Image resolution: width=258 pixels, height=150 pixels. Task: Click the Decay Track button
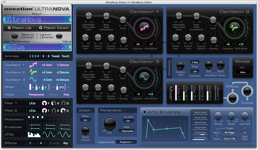200,128
